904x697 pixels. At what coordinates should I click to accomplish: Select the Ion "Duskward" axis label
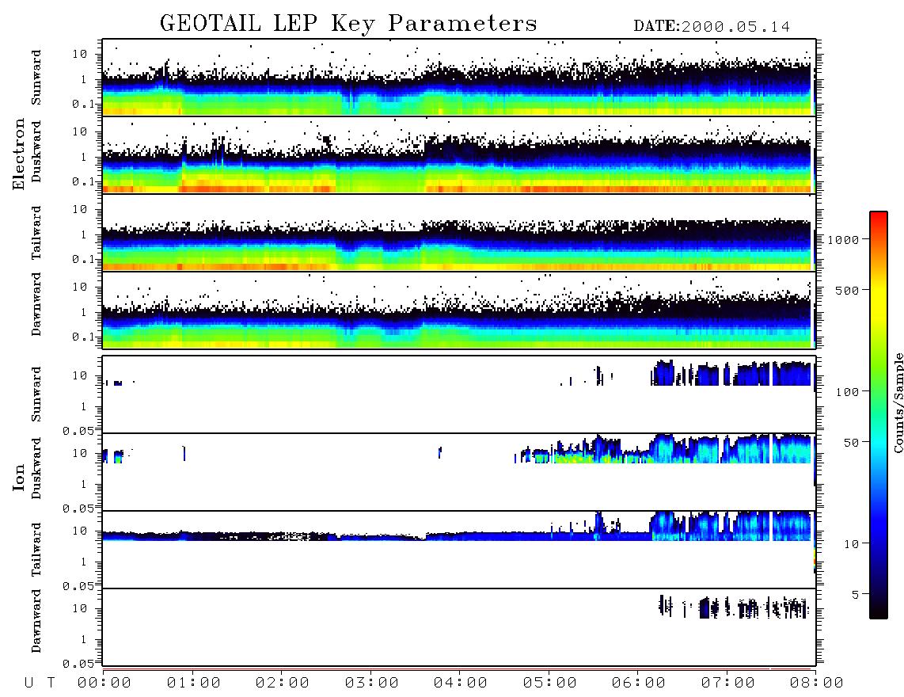click(36, 468)
